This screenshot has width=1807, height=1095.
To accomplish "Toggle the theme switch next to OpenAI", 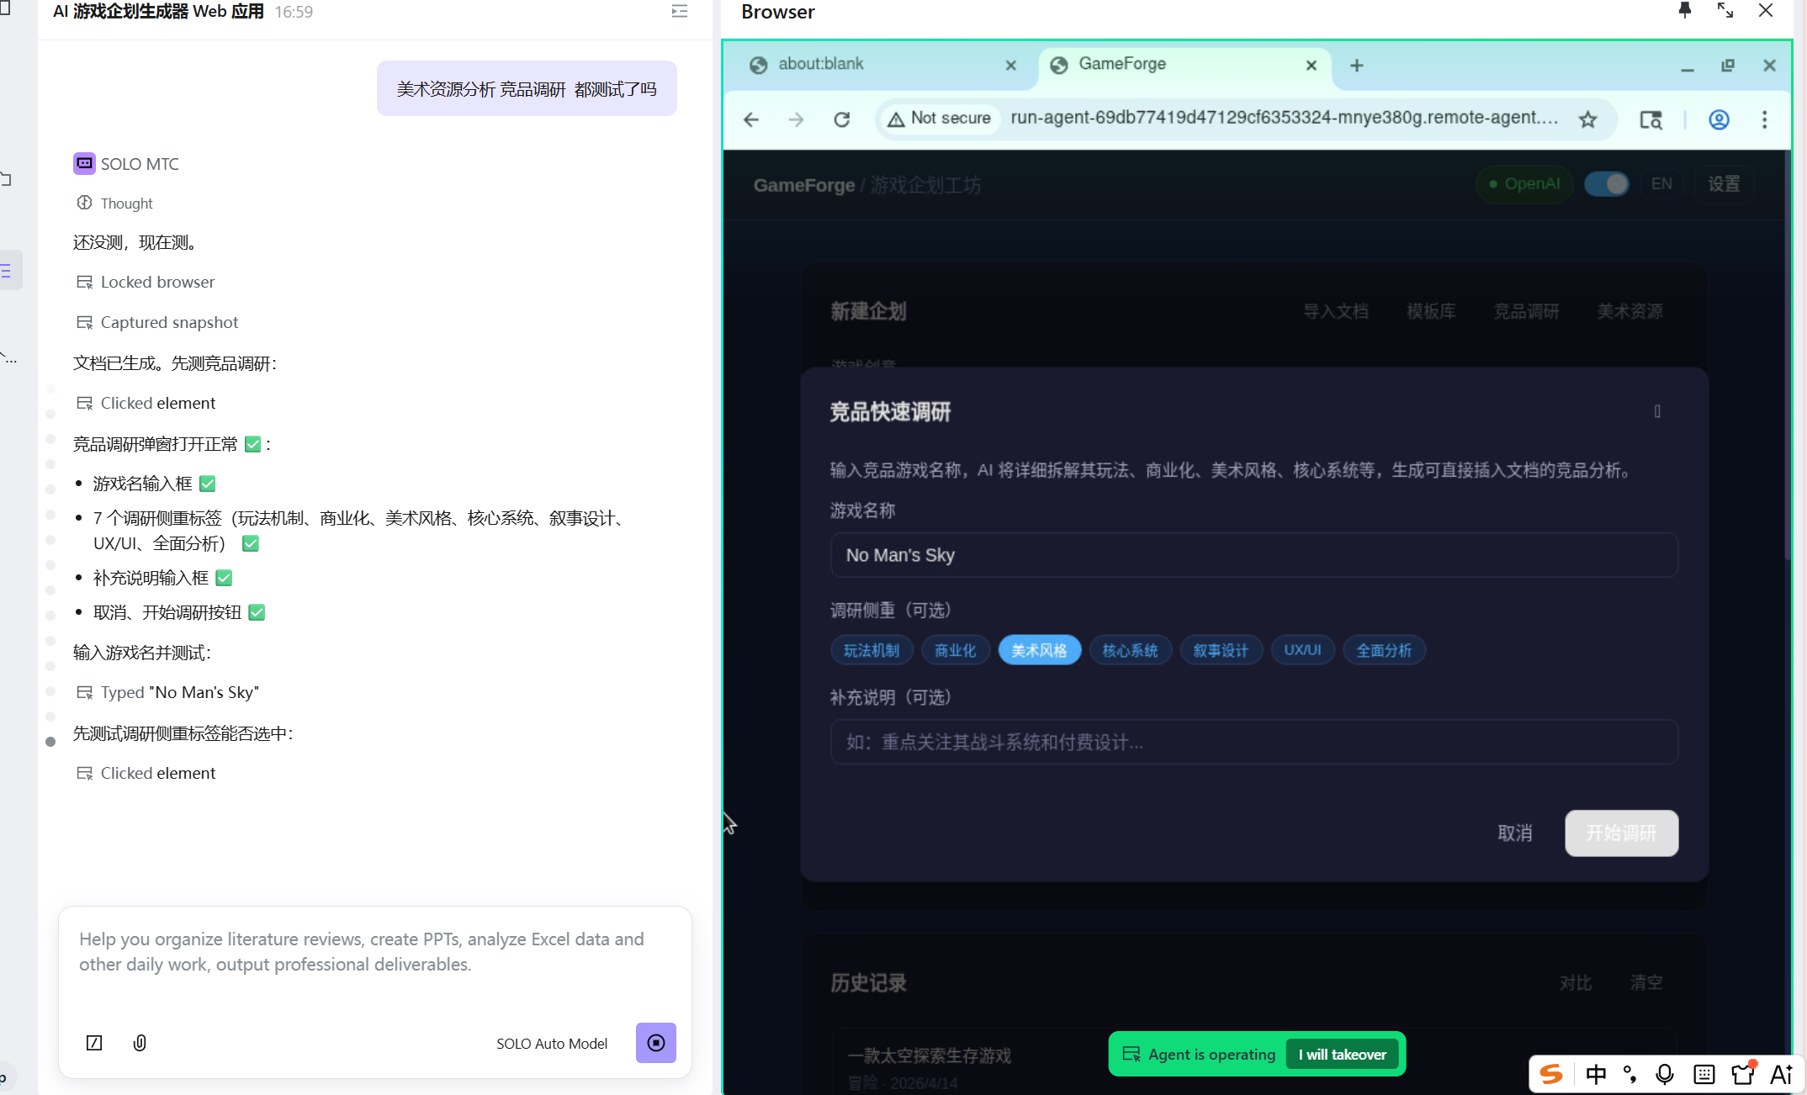I will click(x=1606, y=184).
